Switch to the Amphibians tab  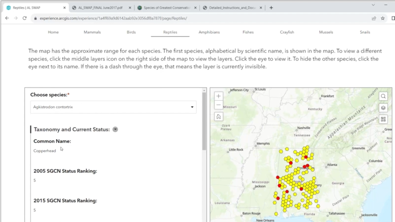tap(209, 32)
